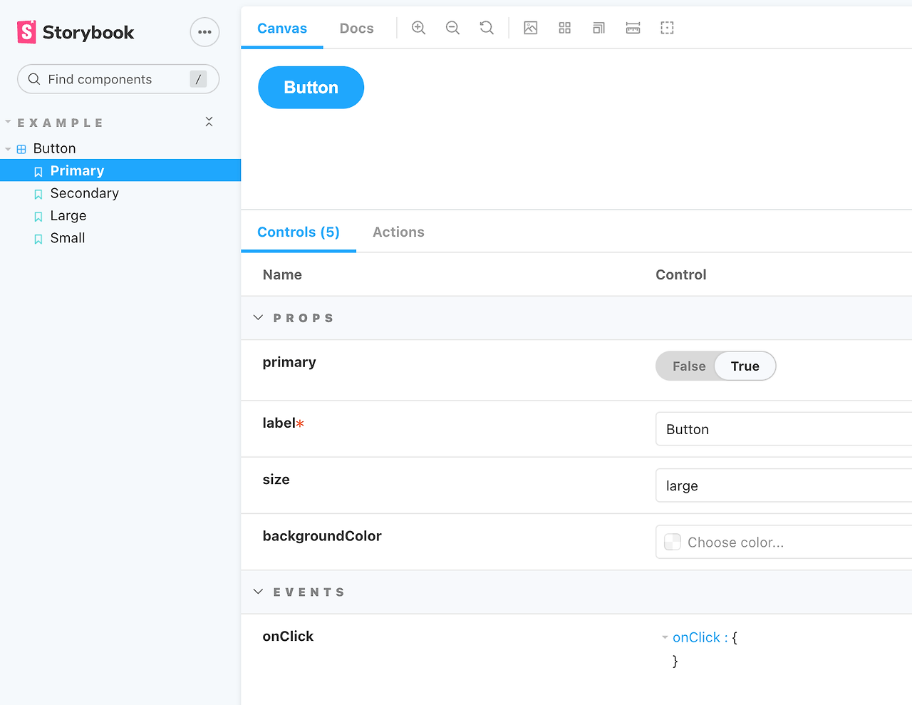This screenshot has width=912, height=705.
Task: Open the backgroundColor color picker
Action: tap(671, 542)
